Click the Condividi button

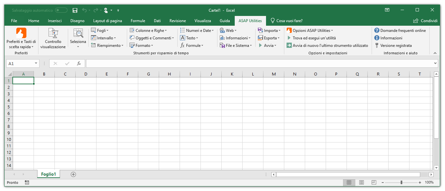click(x=425, y=21)
